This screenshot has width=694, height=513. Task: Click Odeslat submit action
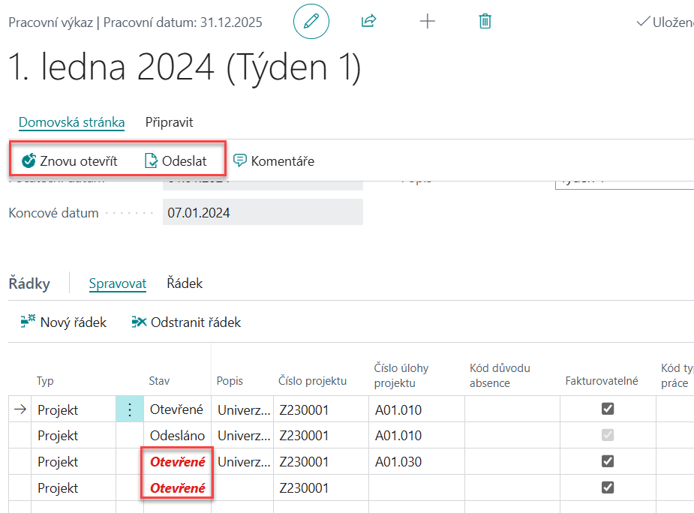tap(176, 160)
